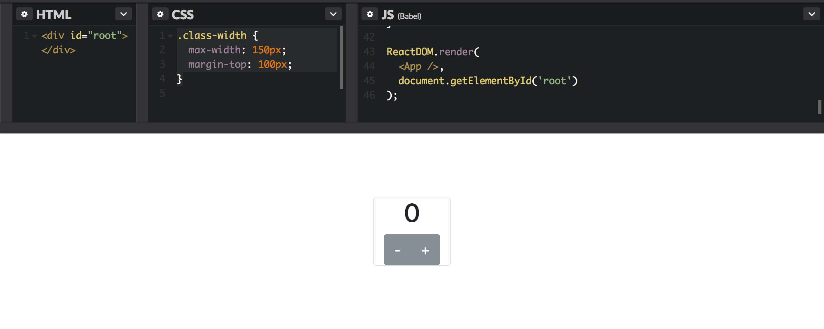This screenshot has width=824, height=329.
Task: Fold the div root line in HTML
Action: 34,36
